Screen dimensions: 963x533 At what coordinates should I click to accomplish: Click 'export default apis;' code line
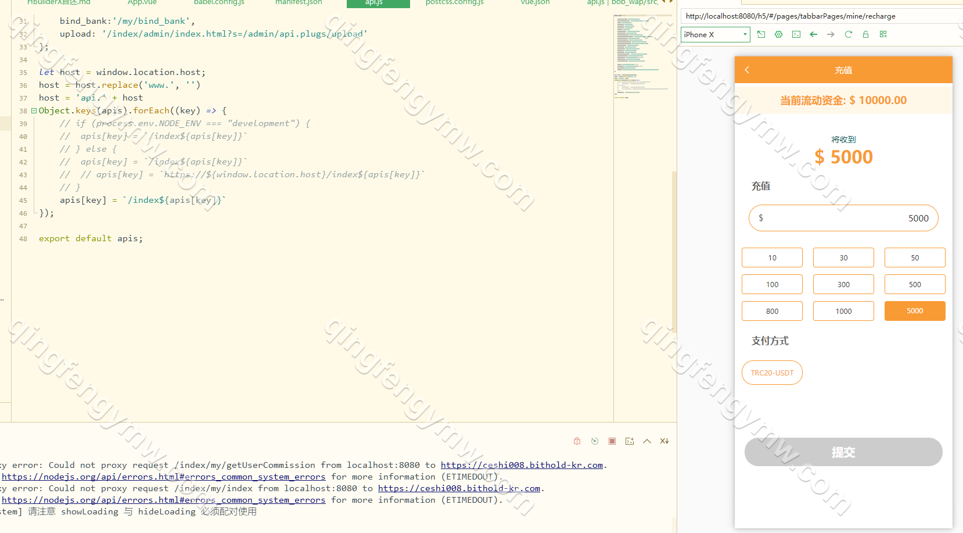91,238
